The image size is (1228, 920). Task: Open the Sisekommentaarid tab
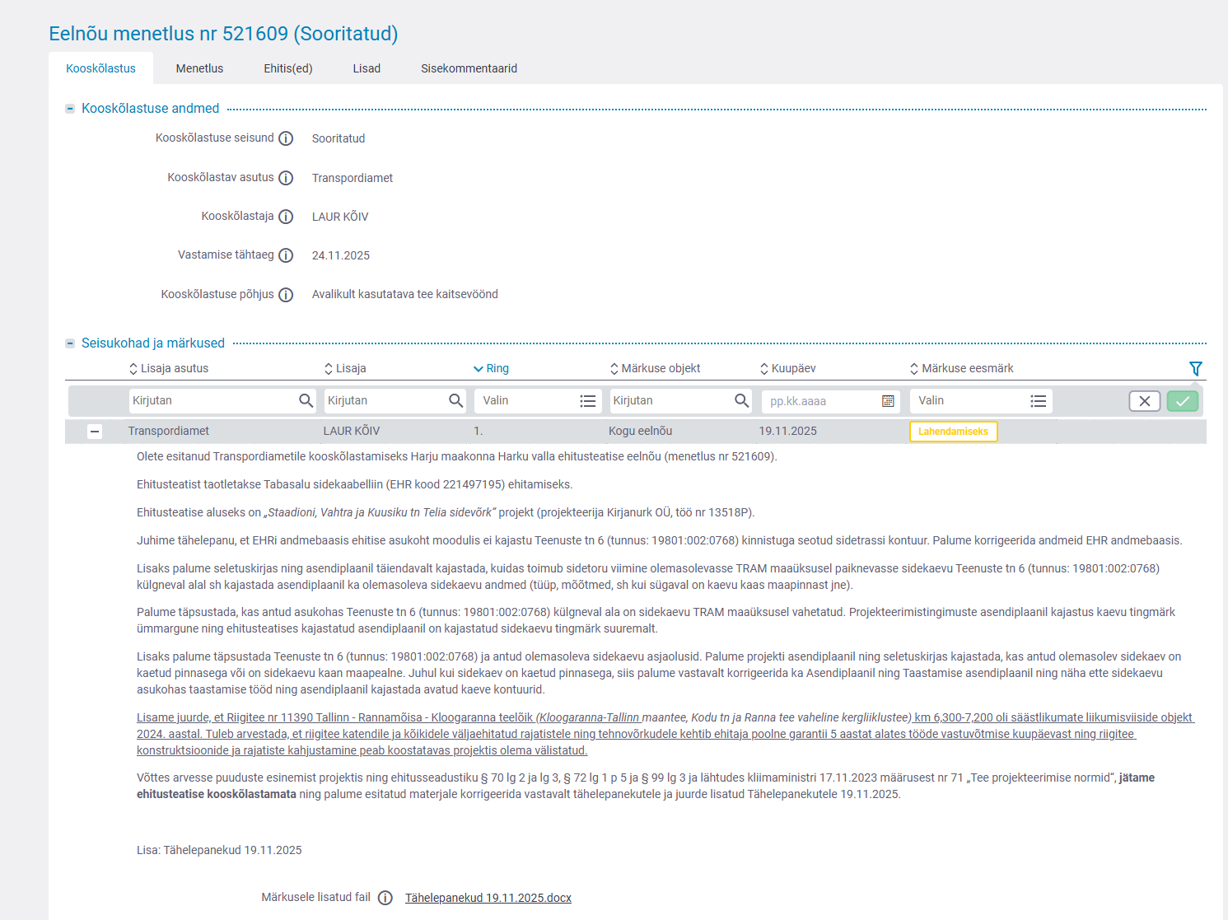tap(469, 68)
